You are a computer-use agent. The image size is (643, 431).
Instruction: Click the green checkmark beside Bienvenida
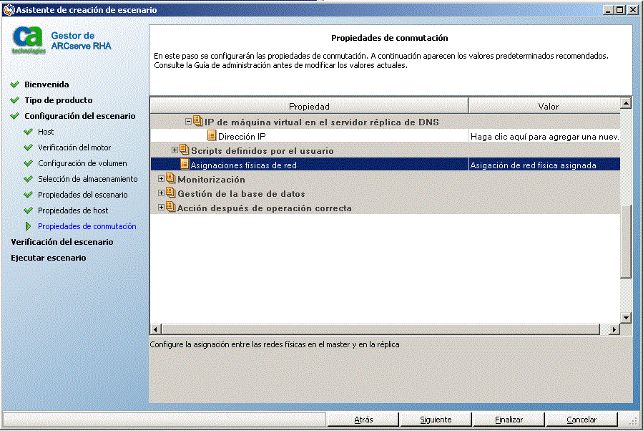(14, 84)
